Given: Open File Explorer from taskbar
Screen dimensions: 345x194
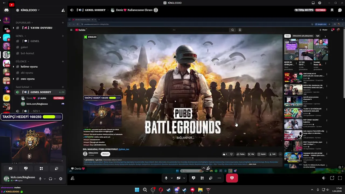Looking at the screenshot, I should click(200, 190).
